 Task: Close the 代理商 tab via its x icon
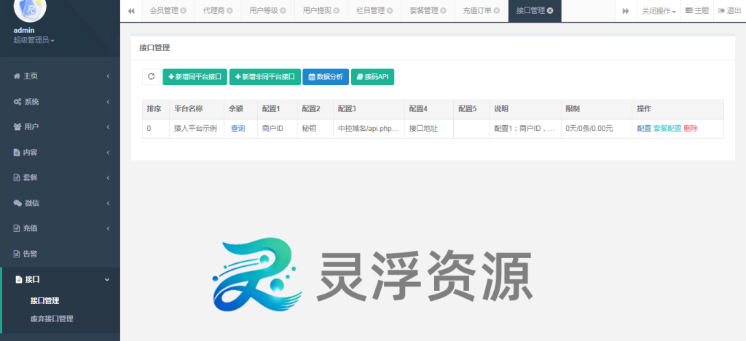click(x=229, y=10)
